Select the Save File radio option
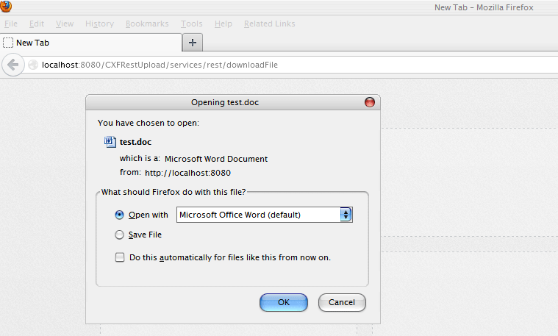The height and width of the screenshot is (336, 558). [119, 235]
